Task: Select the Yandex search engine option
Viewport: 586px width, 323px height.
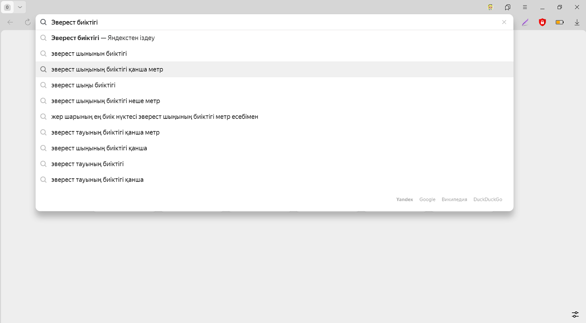Action: (404, 199)
